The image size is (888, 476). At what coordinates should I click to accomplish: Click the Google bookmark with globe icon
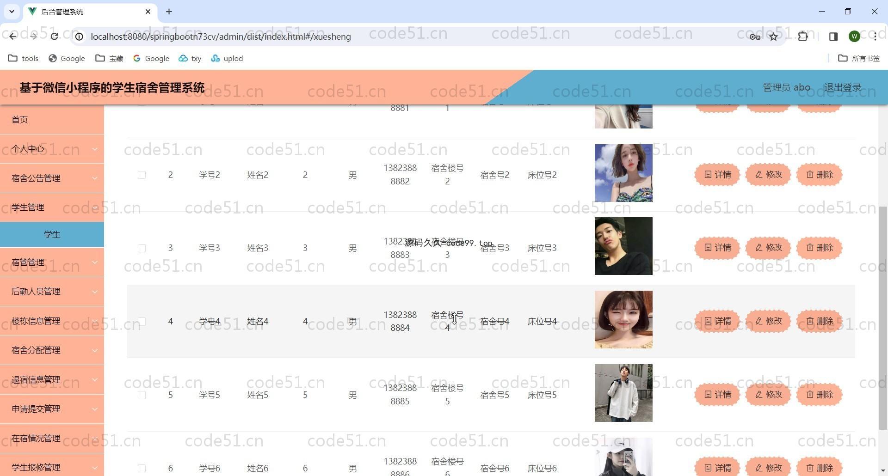pyautogui.click(x=67, y=58)
